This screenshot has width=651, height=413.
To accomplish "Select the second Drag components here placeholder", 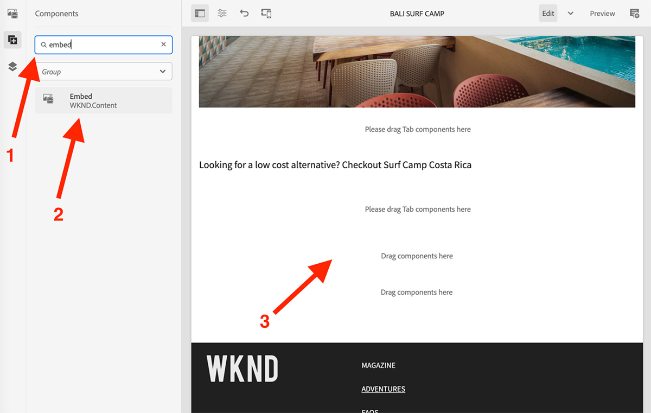I will [x=417, y=292].
